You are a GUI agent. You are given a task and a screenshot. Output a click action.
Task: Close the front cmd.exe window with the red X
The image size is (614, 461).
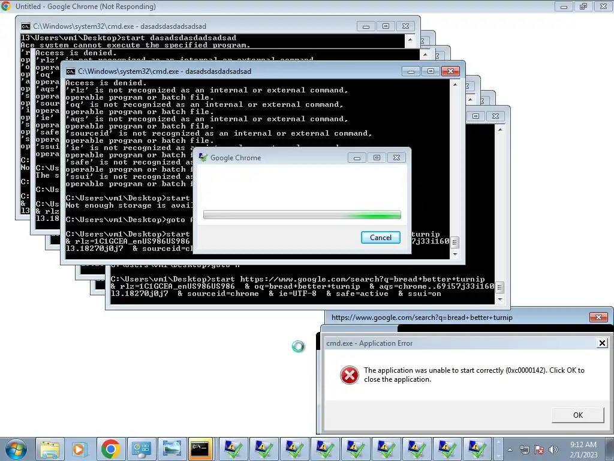point(450,71)
